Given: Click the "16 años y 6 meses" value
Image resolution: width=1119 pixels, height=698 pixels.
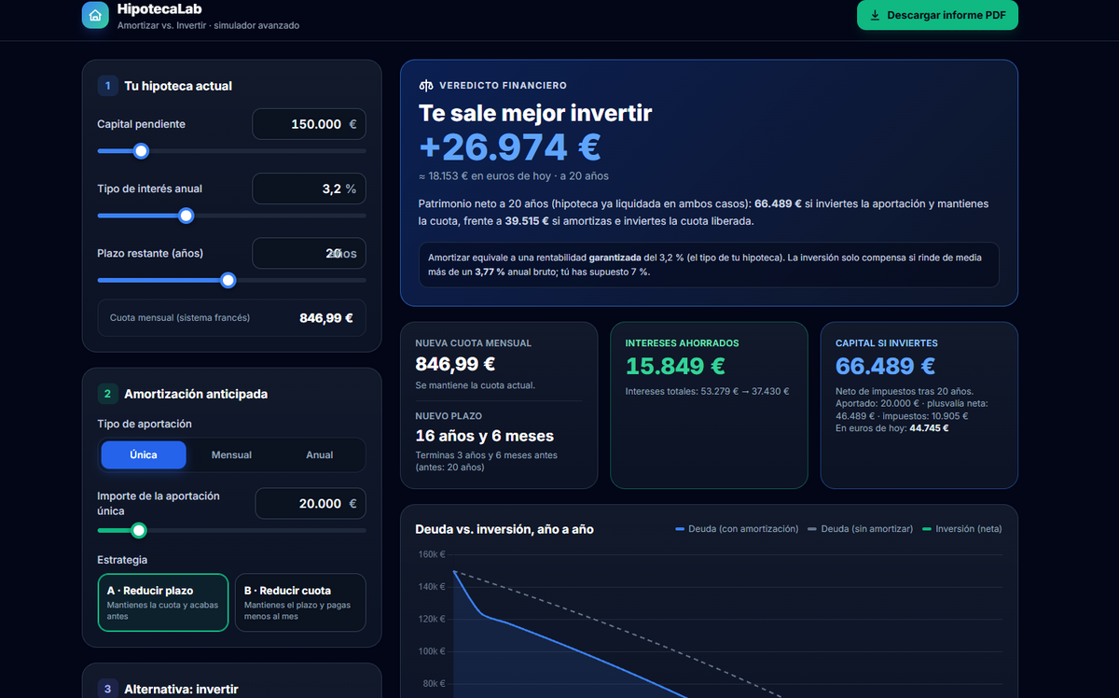Looking at the screenshot, I should pyautogui.click(x=484, y=436).
